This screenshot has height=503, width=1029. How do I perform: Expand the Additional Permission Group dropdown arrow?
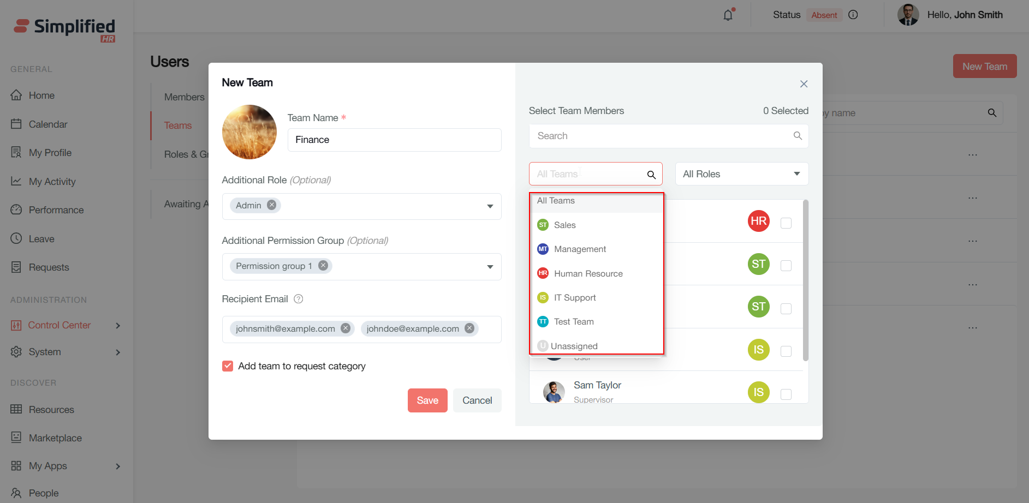[x=490, y=267]
